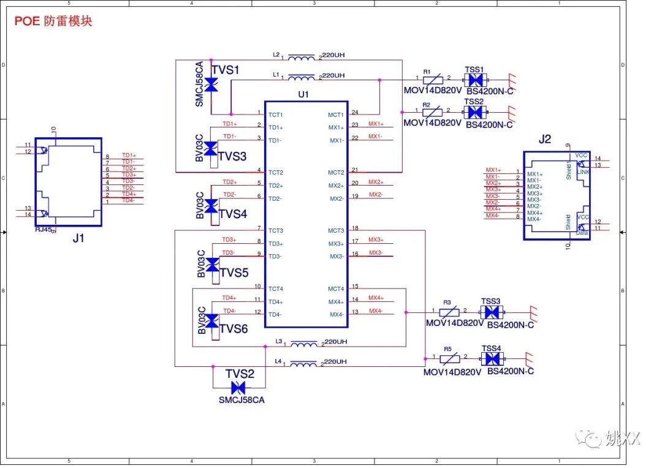662x468 pixels.
Task: Click the title 'POE 防雷模块'
Action: [53, 21]
